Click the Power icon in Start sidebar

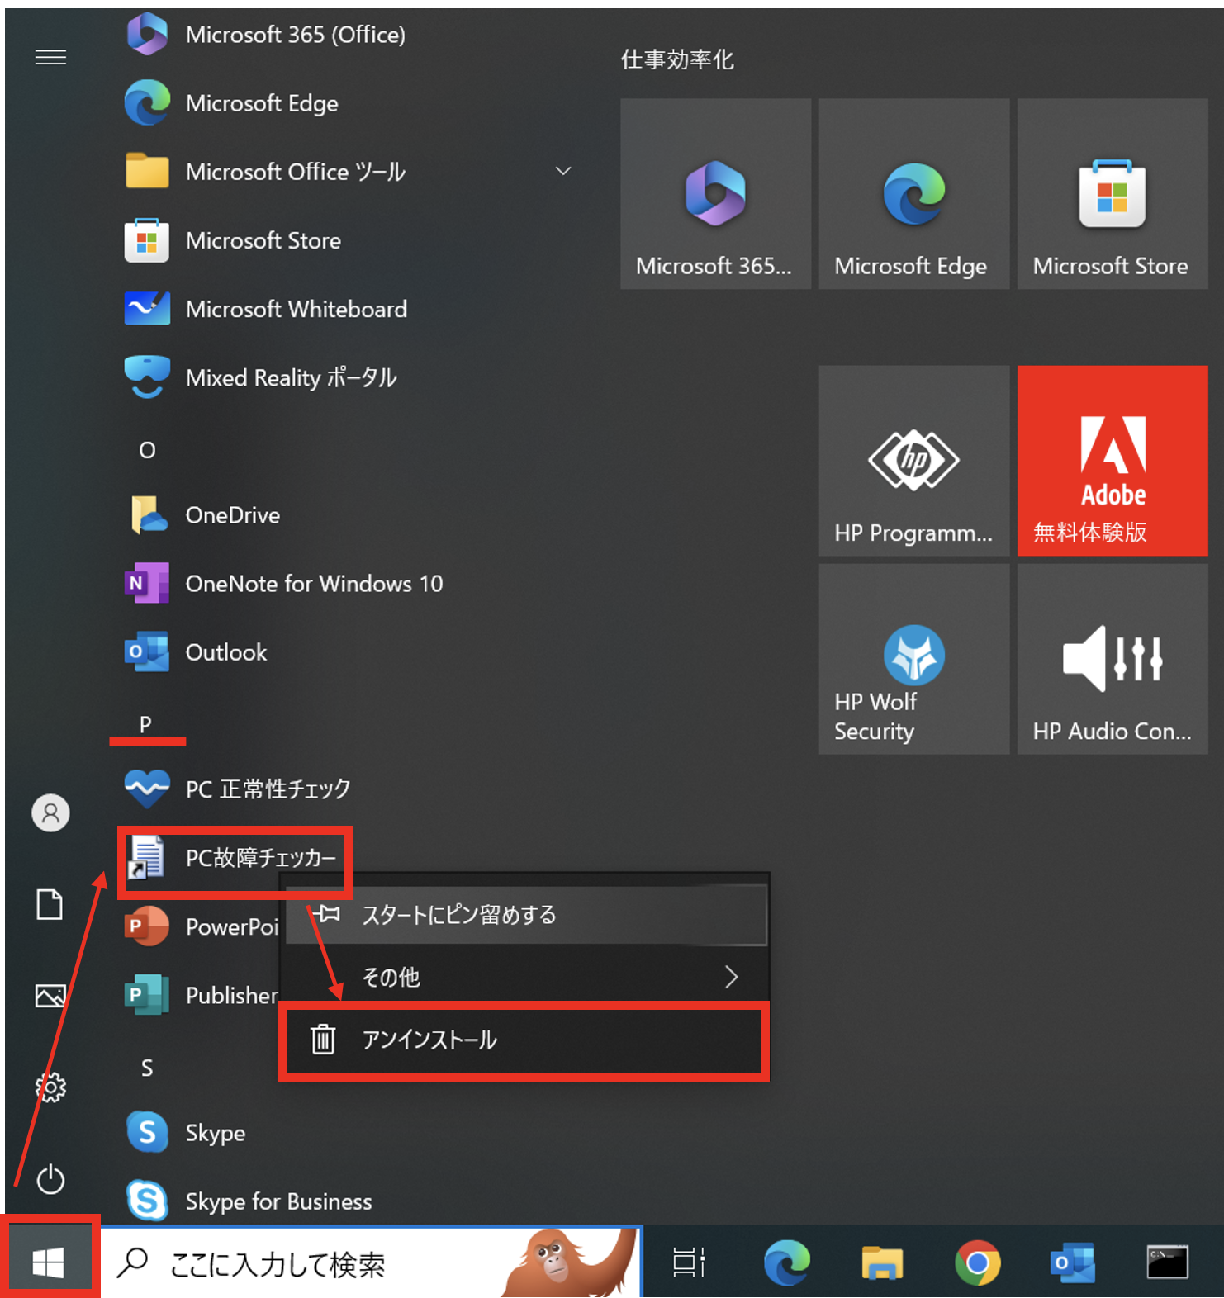point(50,1179)
